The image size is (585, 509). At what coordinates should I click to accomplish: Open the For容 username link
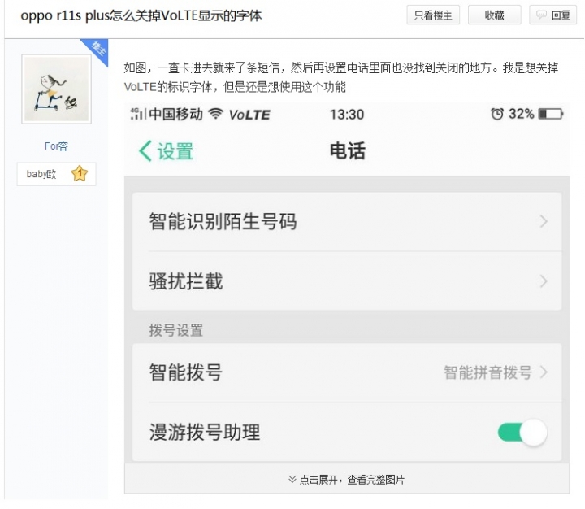(56, 146)
